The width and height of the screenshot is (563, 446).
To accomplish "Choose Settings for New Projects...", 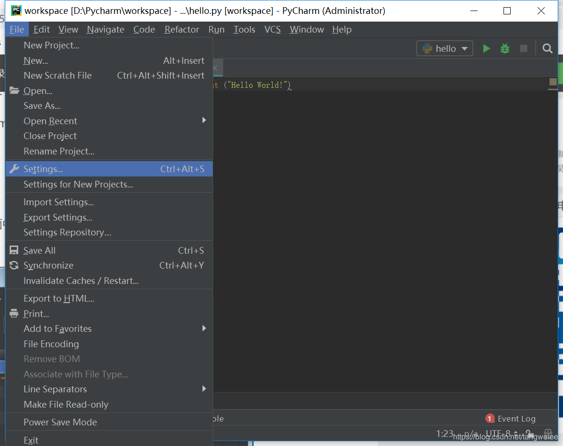I will tap(109, 185).
